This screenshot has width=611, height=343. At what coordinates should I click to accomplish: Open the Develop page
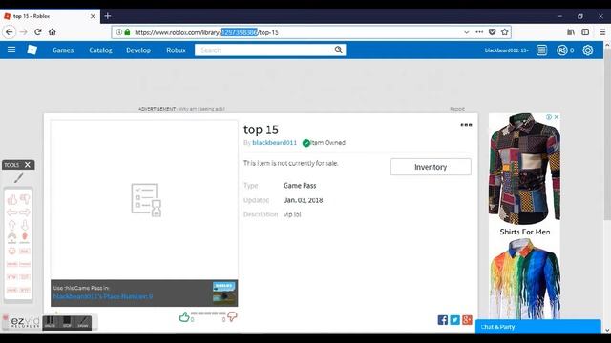138,50
